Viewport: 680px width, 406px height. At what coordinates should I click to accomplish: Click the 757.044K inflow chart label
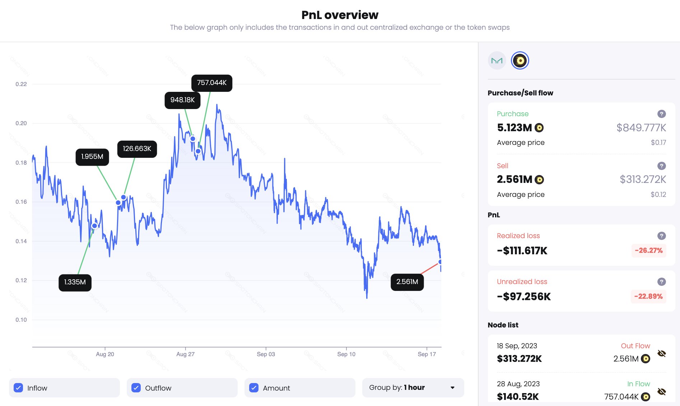point(211,83)
